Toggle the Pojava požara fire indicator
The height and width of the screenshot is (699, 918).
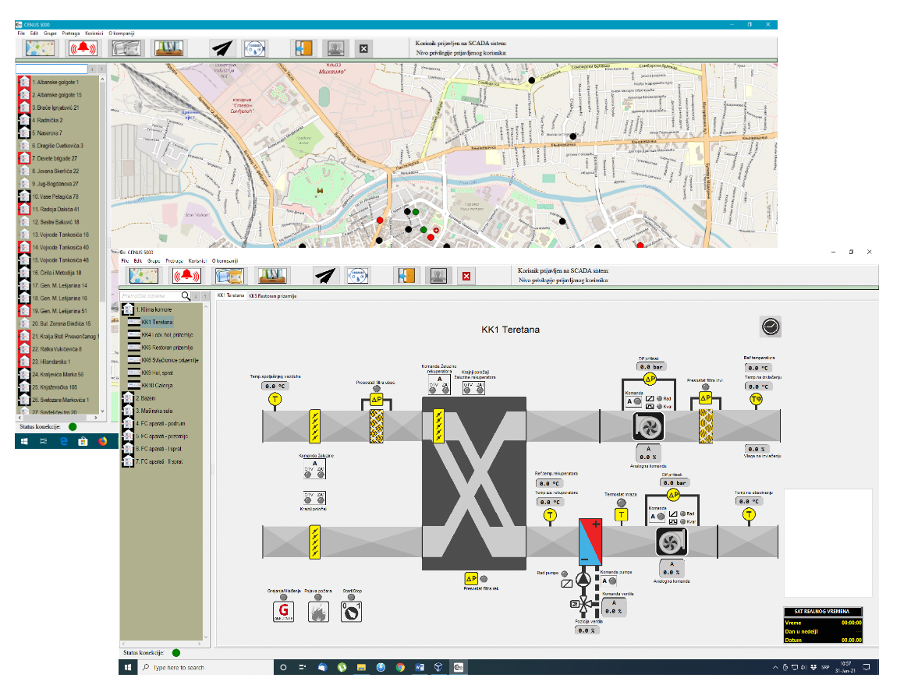click(x=317, y=612)
